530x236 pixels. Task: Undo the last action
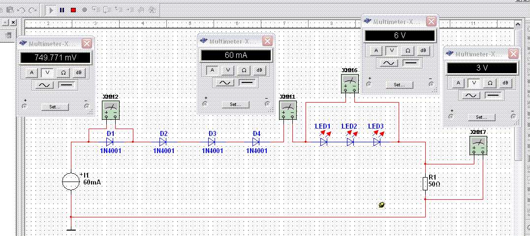coord(21,10)
